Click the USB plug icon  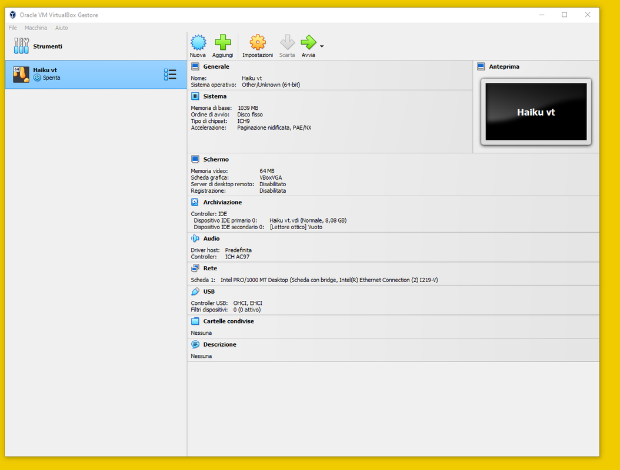pos(195,291)
